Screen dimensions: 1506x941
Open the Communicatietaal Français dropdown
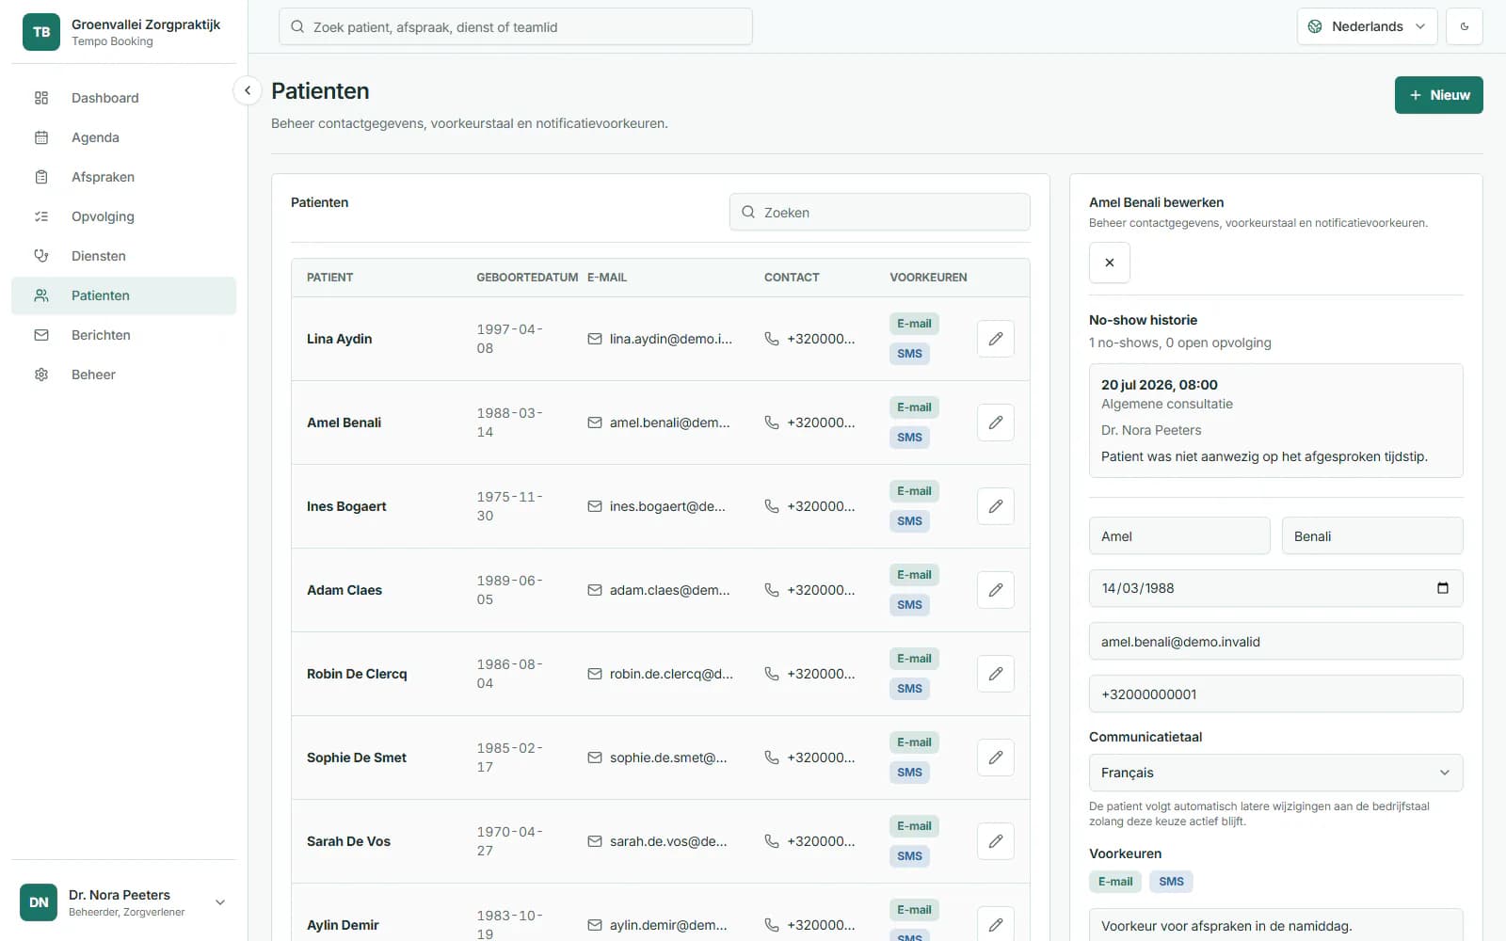point(1275,773)
